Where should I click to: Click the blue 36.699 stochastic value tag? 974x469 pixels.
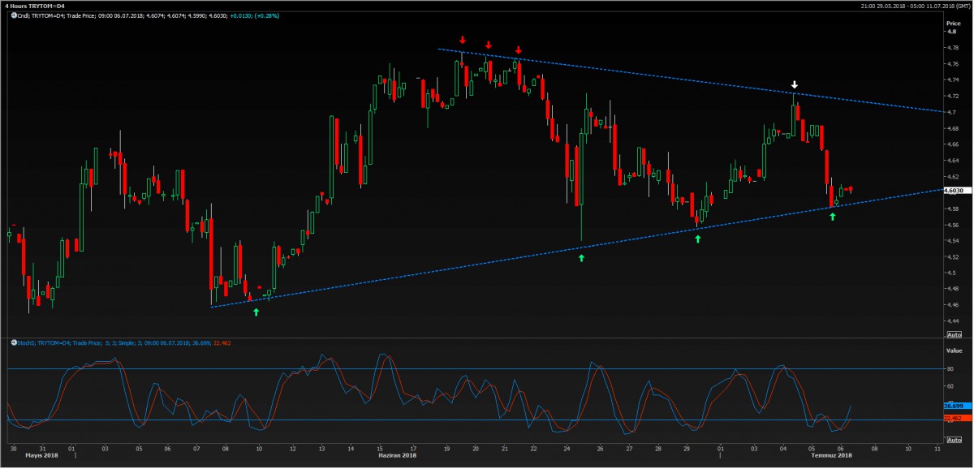click(x=953, y=405)
